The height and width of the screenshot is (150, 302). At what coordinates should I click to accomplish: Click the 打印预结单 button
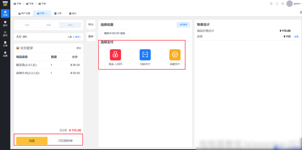[x=65, y=141]
